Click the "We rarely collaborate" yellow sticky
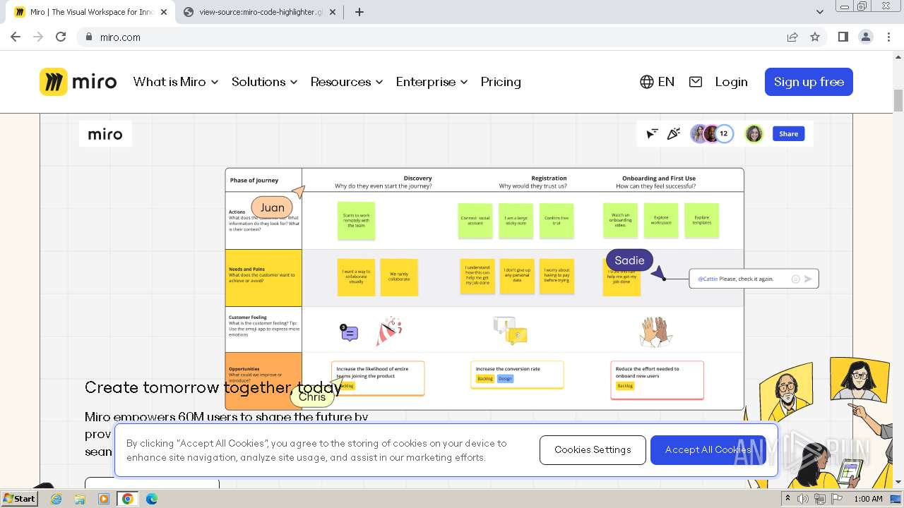The height and width of the screenshot is (508, 904). click(x=399, y=277)
